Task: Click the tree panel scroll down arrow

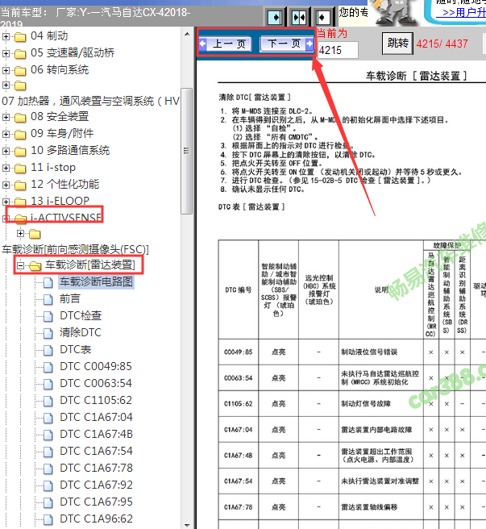Action: (187, 525)
